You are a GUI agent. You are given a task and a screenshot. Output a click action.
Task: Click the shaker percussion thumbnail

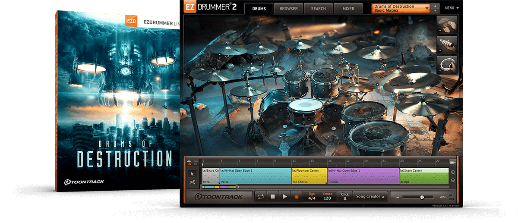tap(447, 45)
